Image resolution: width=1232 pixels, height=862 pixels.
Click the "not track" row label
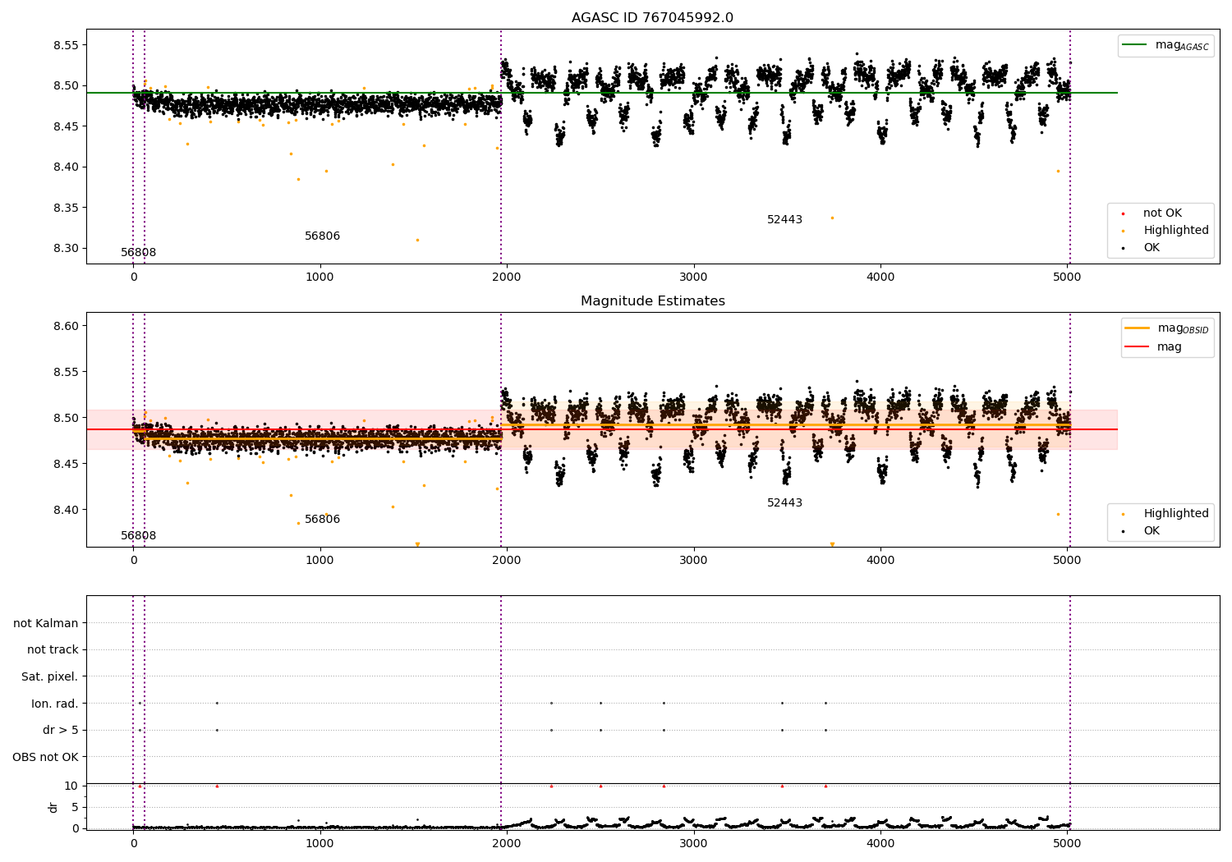pyautogui.click(x=53, y=650)
